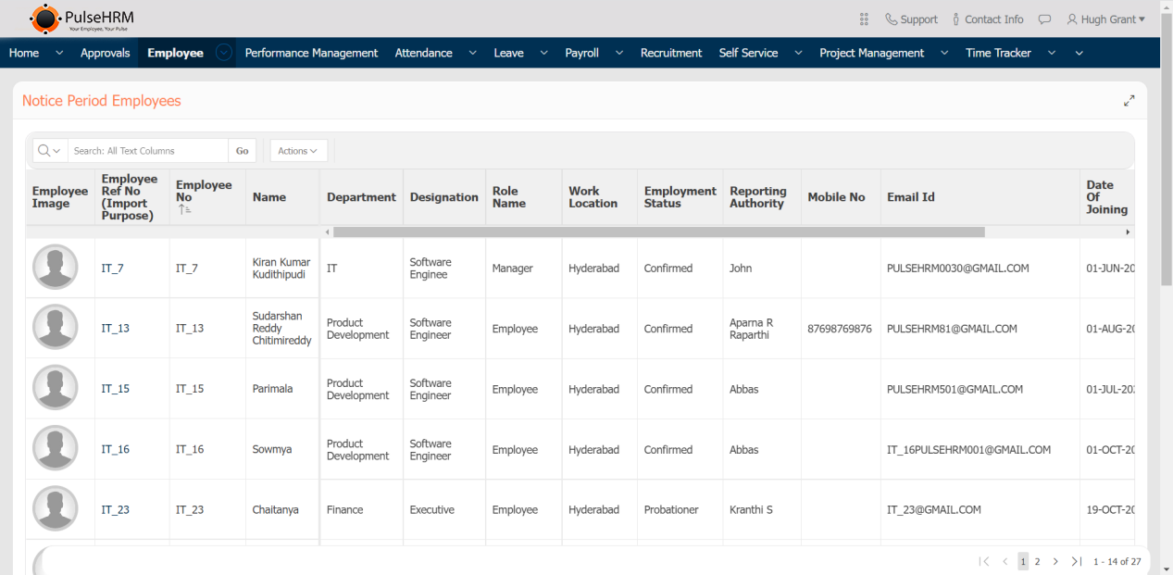Go to the last page of results
The image size is (1173, 575).
(x=1076, y=562)
